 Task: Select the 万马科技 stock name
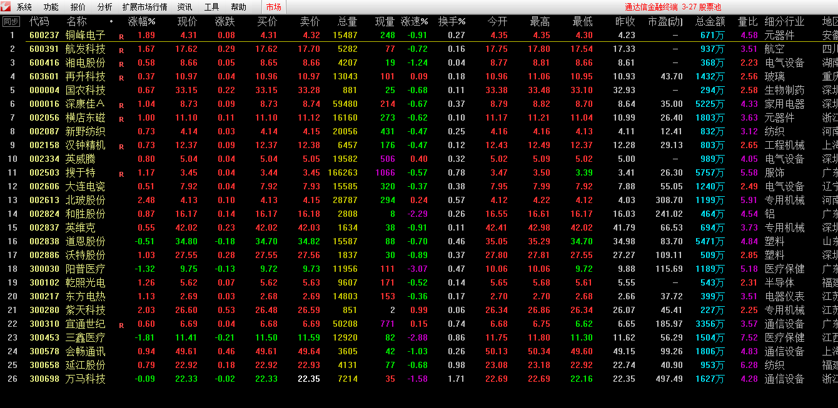(x=86, y=379)
